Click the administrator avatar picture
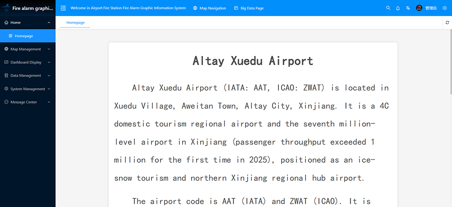Image resolution: width=452 pixels, height=207 pixels. click(419, 8)
